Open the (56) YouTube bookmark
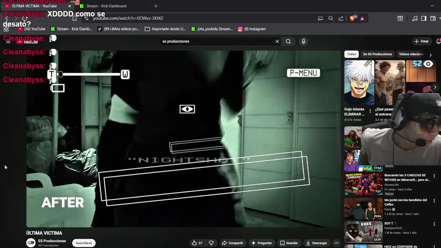This screenshot has height=248, width=441. pos(32,29)
